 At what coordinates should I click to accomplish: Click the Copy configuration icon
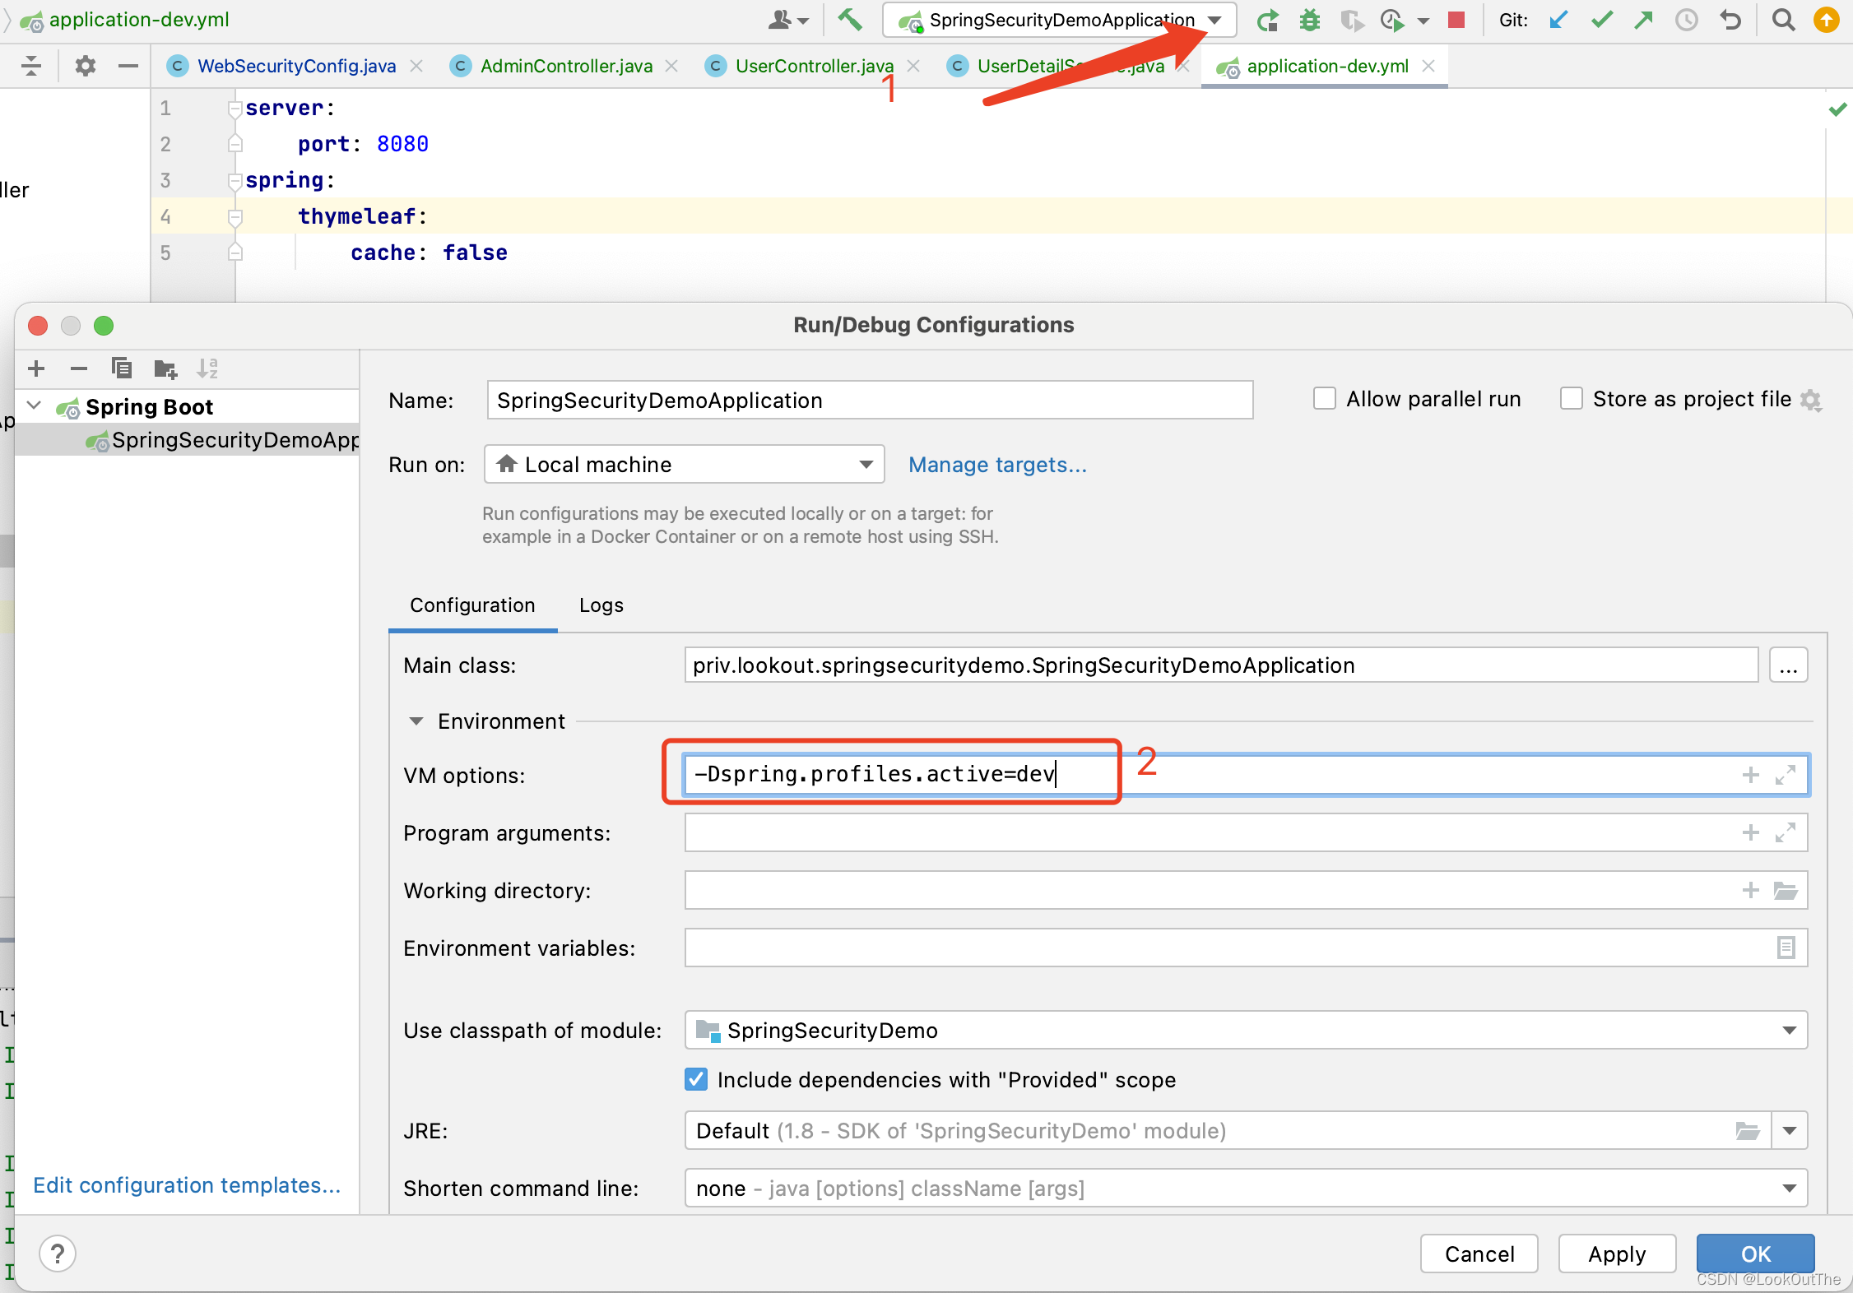[122, 368]
